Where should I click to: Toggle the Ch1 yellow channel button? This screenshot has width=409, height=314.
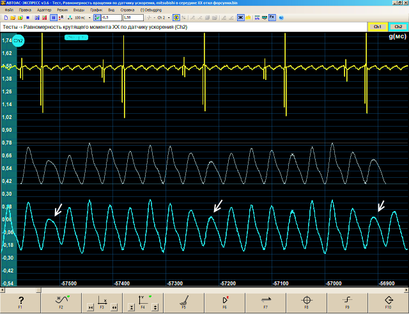(377, 27)
